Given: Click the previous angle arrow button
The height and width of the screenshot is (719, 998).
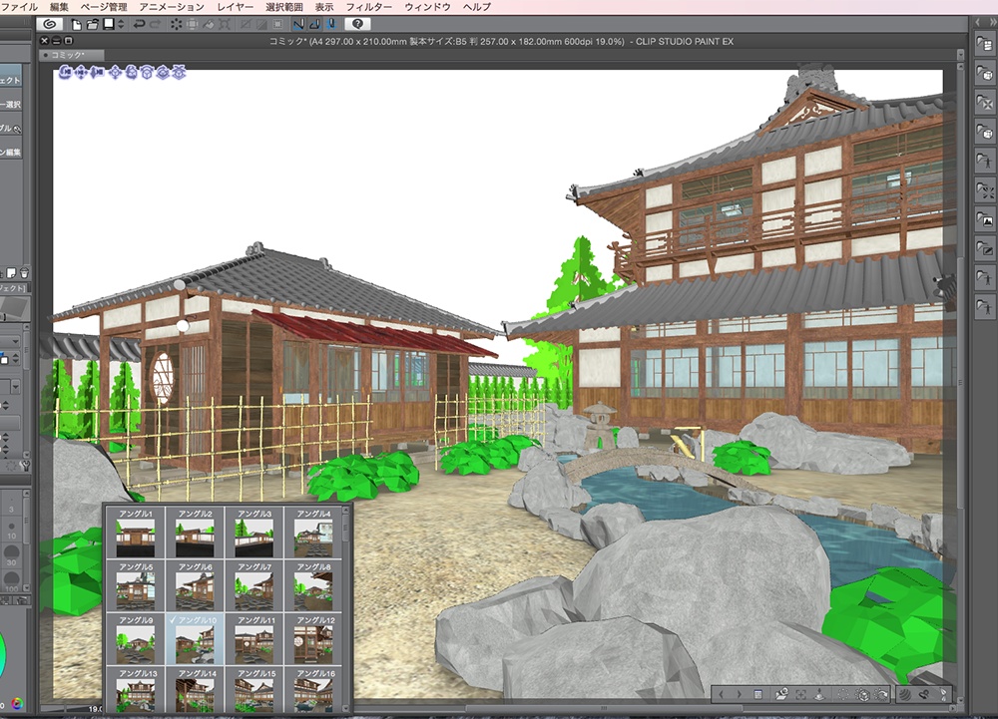Looking at the screenshot, I should [721, 694].
